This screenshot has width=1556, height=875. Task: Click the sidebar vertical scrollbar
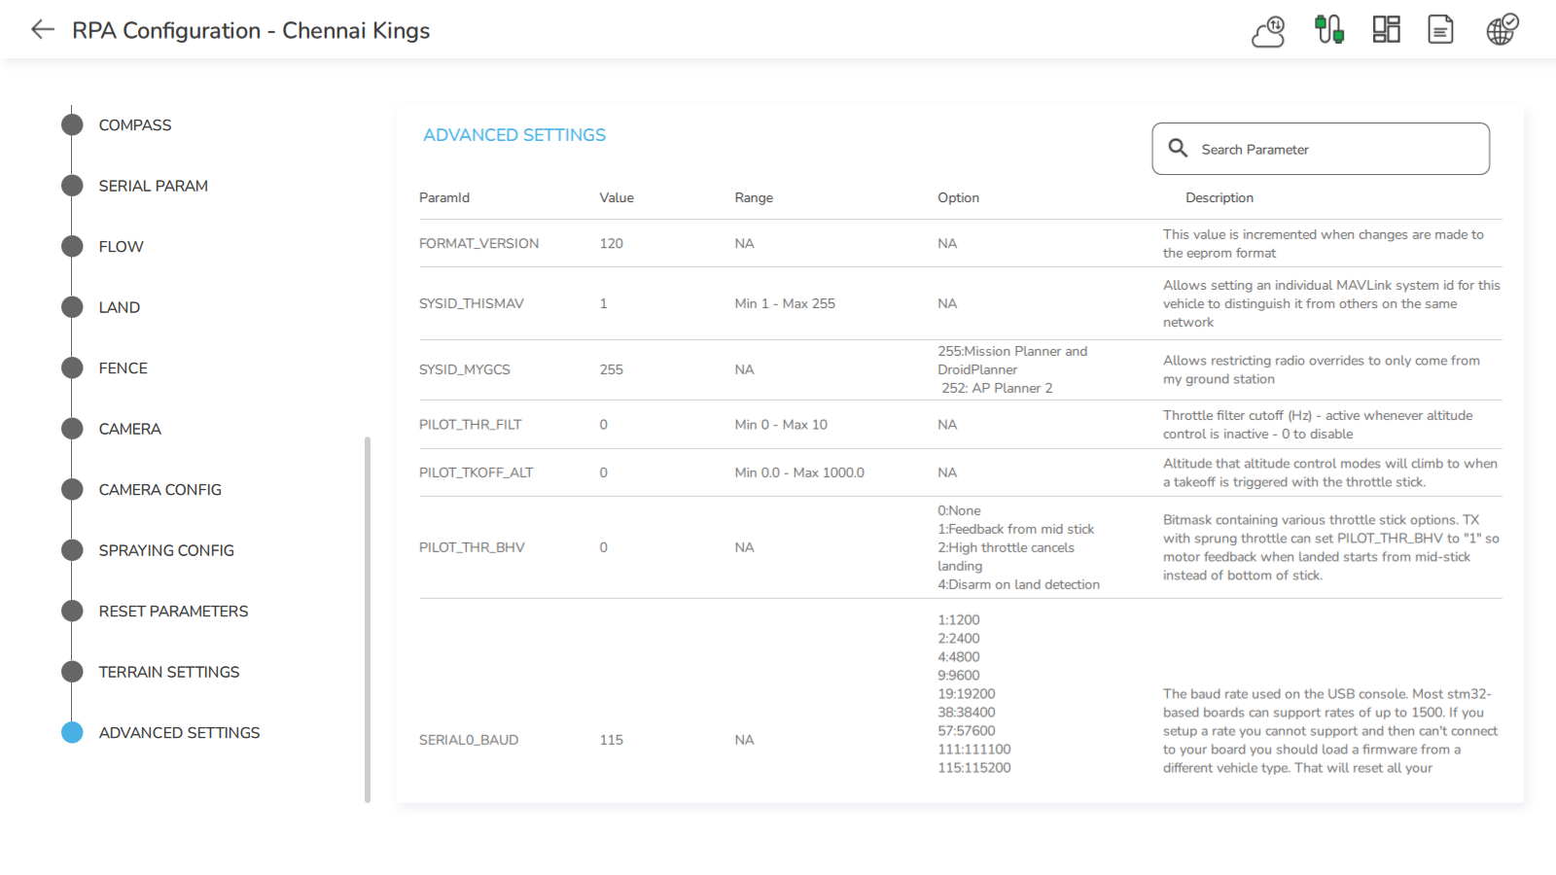[368, 619]
